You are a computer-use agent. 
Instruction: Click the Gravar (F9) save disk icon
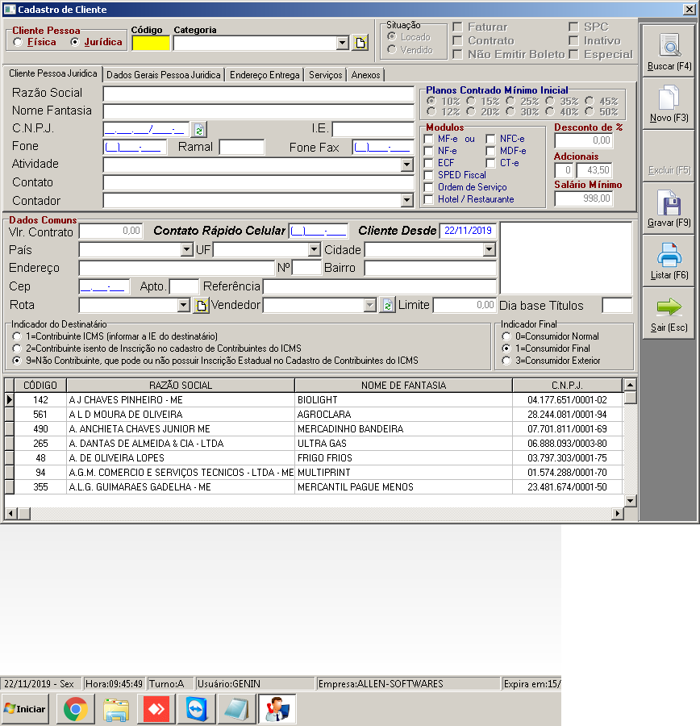(x=669, y=202)
